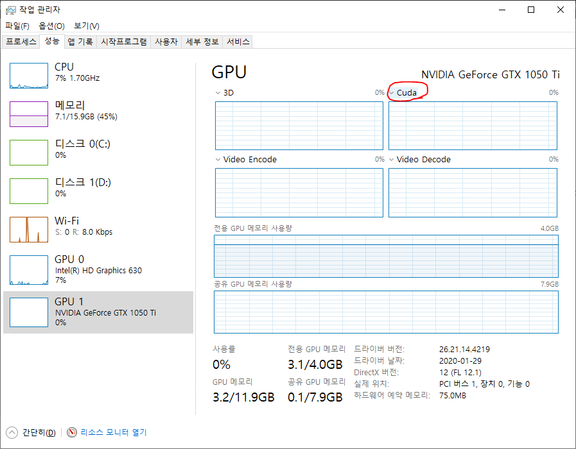576x449 pixels.
Task: Select the CPU usage thumbnail graph
Action: [29, 76]
